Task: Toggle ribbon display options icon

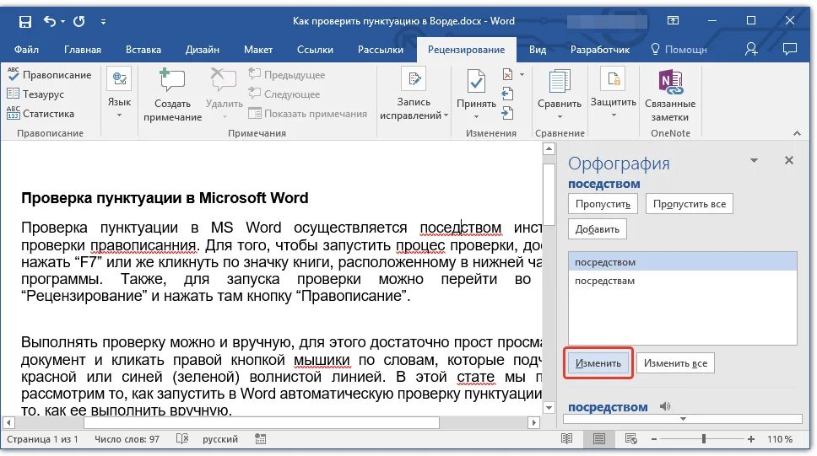Action: (x=673, y=21)
